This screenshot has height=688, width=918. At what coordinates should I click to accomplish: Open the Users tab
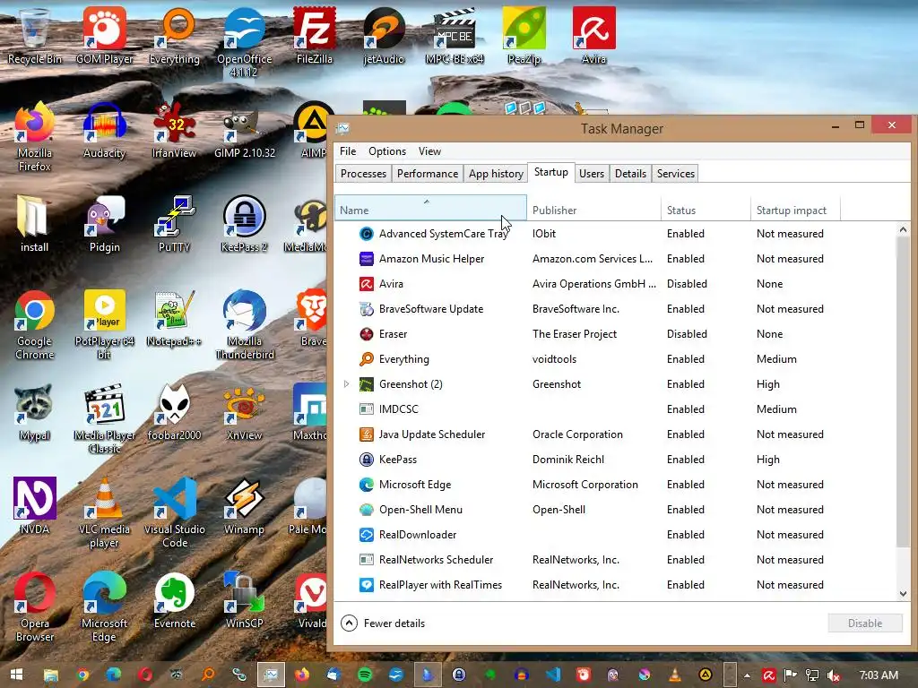click(592, 174)
